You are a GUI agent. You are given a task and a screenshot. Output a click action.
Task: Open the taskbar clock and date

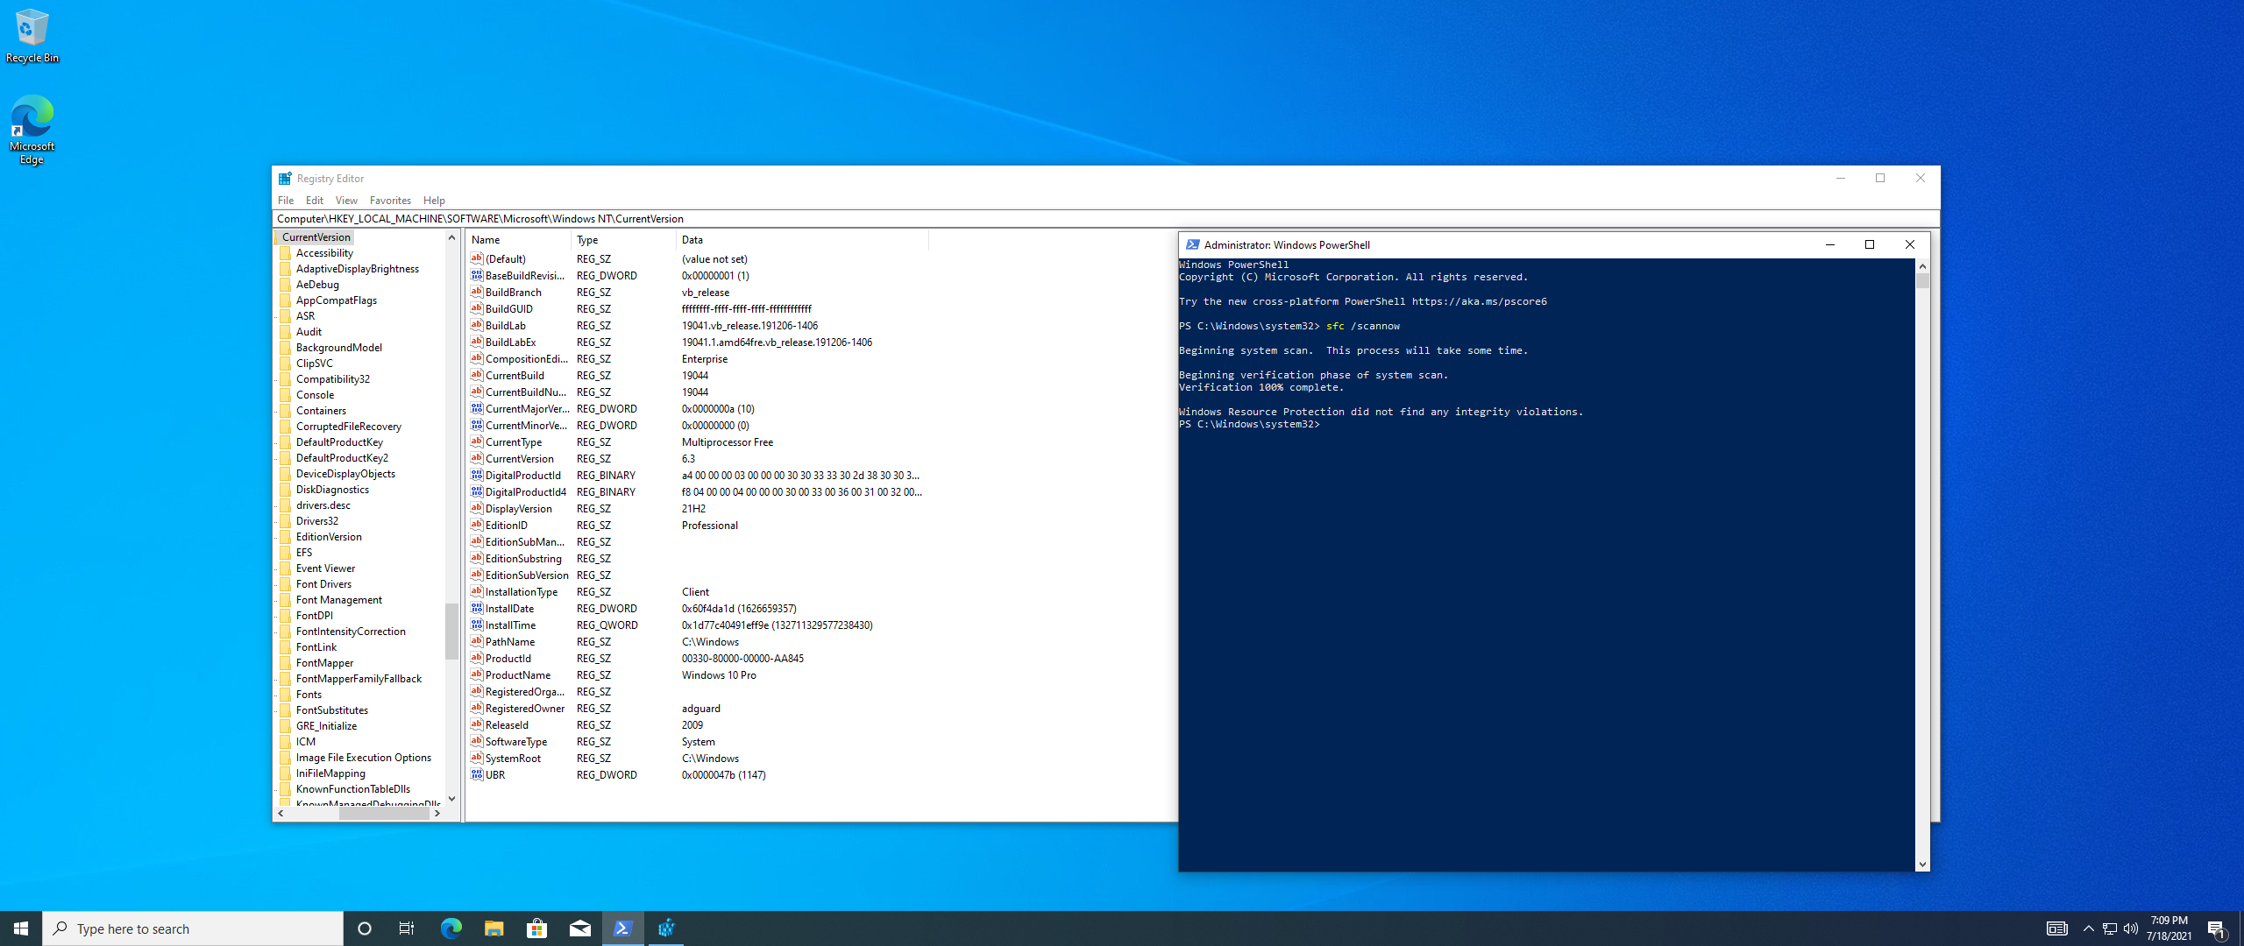[x=2169, y=928]
